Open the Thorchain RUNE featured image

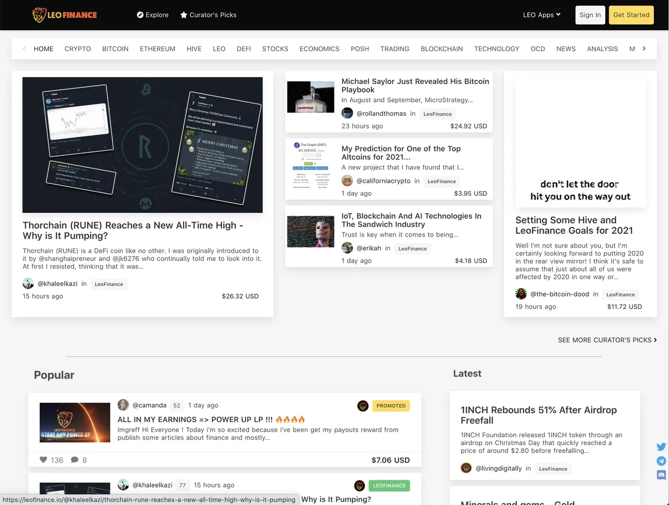pos(143,145)
